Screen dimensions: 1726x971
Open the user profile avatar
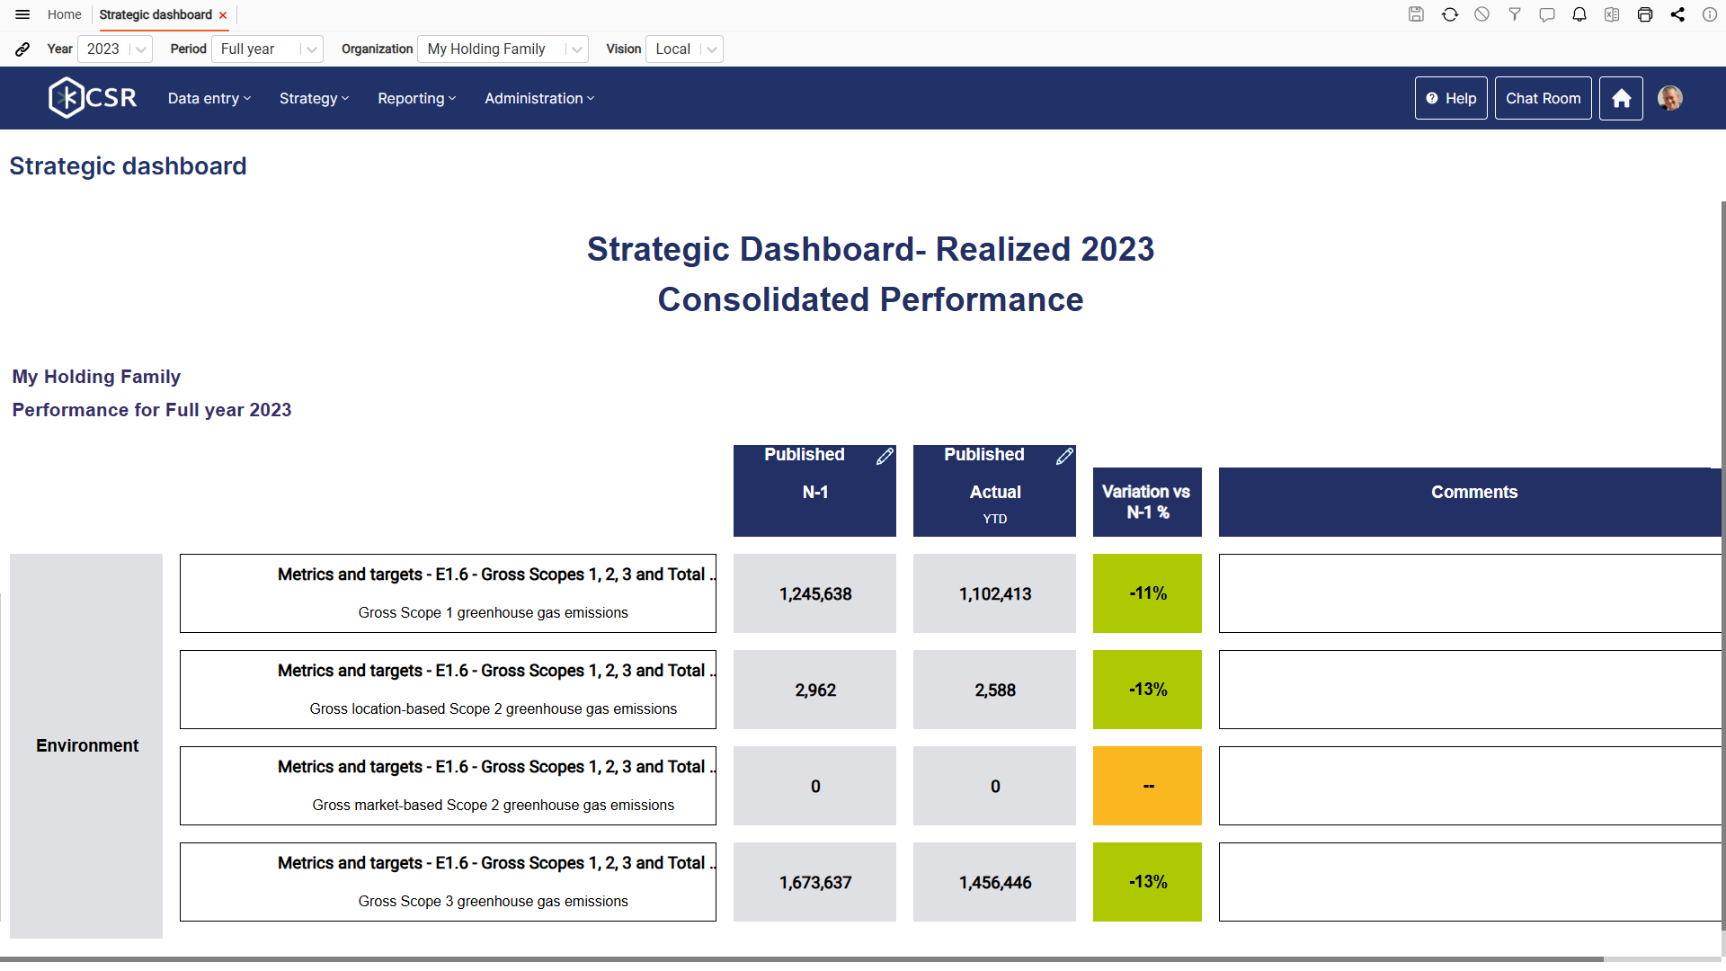point(1670,98)
